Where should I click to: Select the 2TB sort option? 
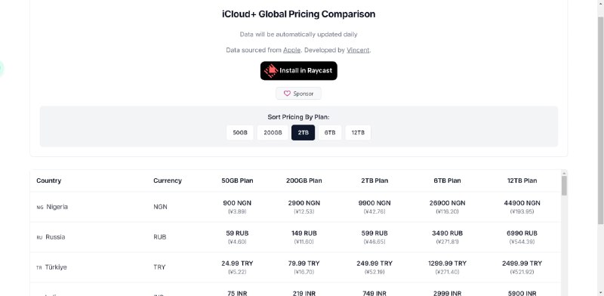click(304, 133)
